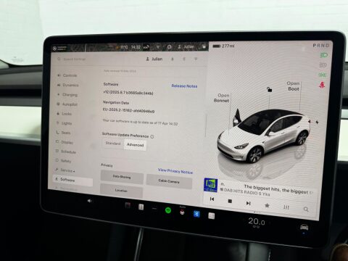Open the audio equalizer settings icon
Image resolution: width=348 pixels, height=261 pixels.
coord(286,207)
